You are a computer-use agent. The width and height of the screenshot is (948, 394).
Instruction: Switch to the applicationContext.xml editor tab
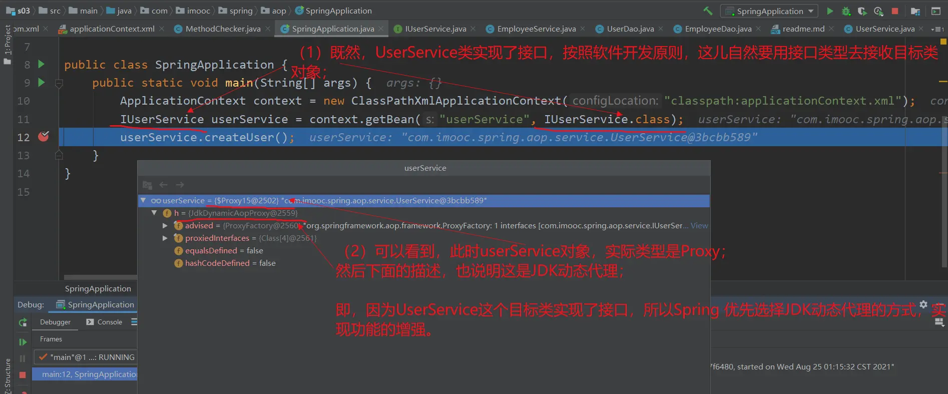point(112,29)
